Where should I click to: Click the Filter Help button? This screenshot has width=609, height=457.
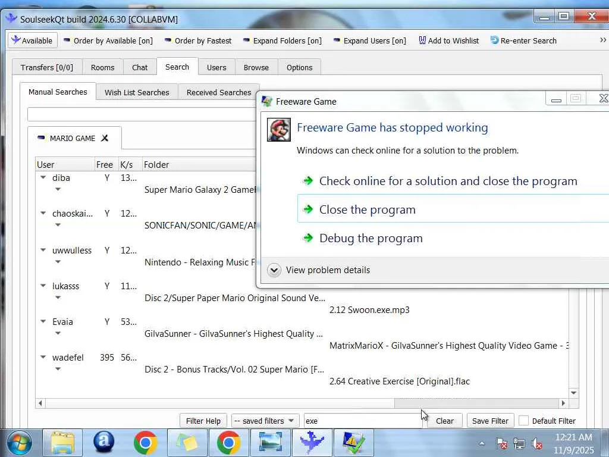tap(203, 421)
